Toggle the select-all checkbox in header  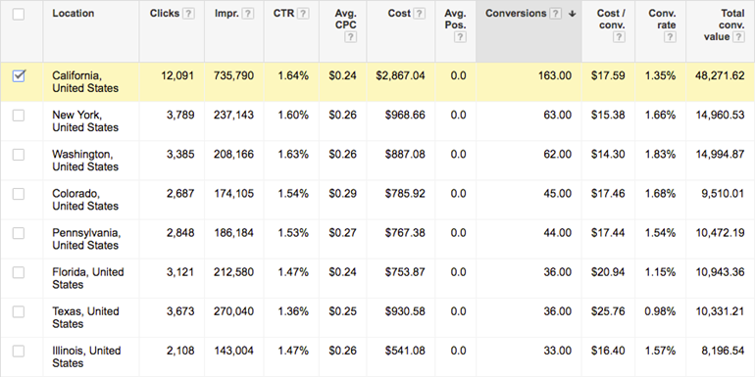click(x=19, y=15)
